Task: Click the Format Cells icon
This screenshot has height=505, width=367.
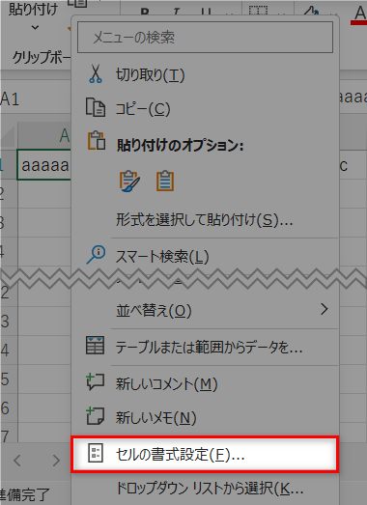Action: pos(96,453)
